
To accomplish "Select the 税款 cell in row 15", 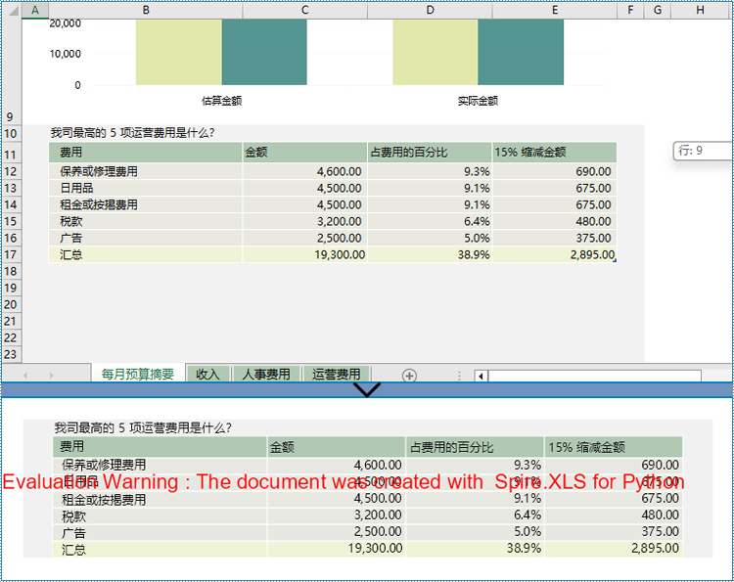I will (146, 221).
